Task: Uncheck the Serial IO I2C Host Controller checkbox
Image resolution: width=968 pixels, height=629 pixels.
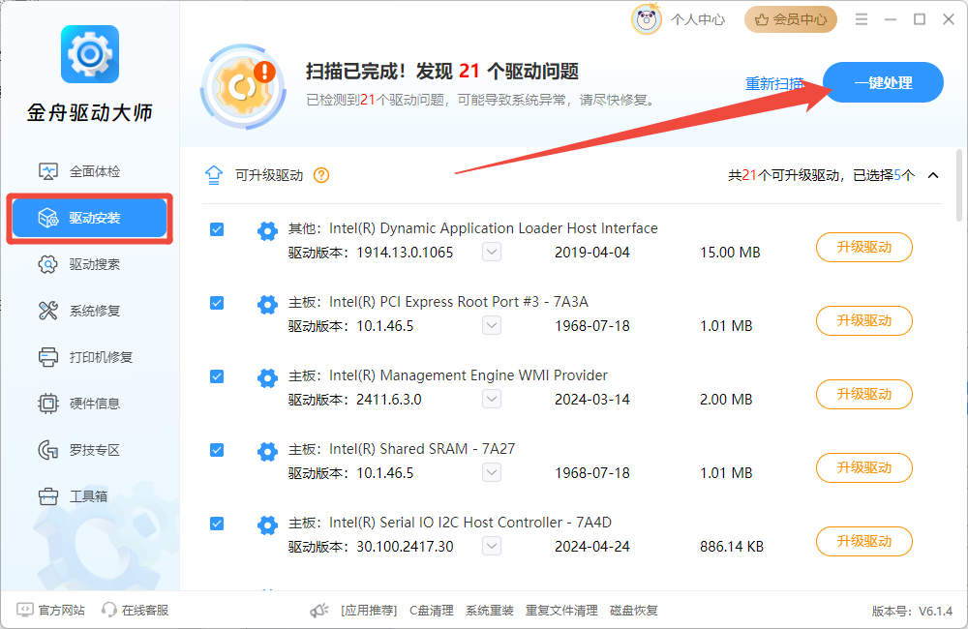Action: [x=217, y=524]
